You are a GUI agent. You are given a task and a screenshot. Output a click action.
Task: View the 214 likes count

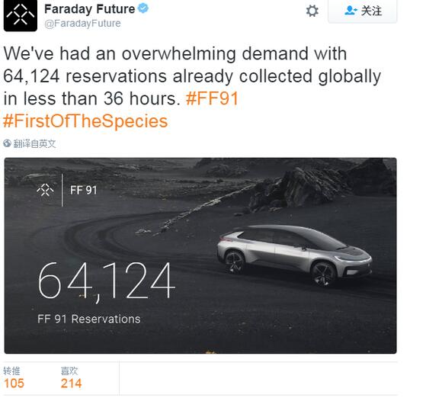click(71, 384)
